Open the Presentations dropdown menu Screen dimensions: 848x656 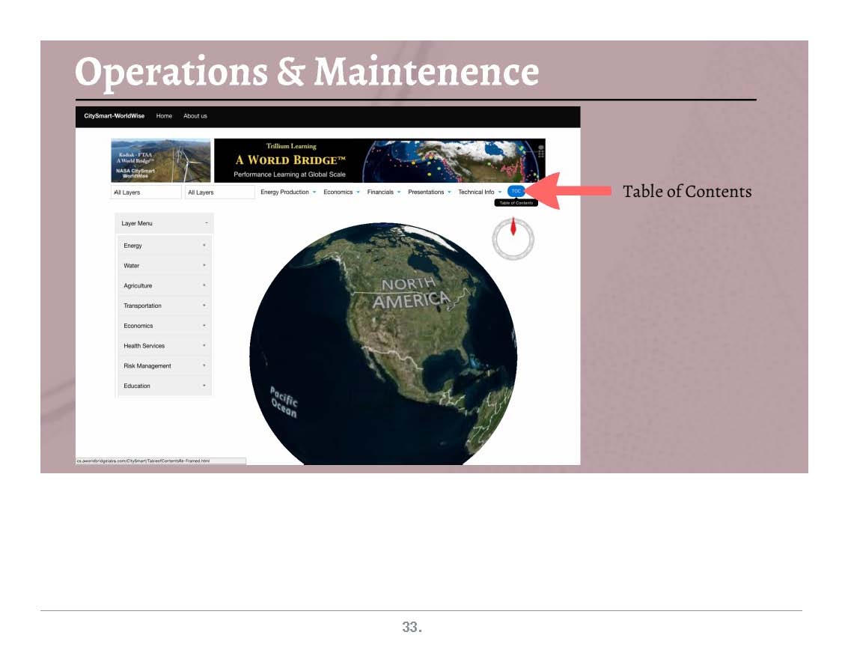tap(429, 192)
